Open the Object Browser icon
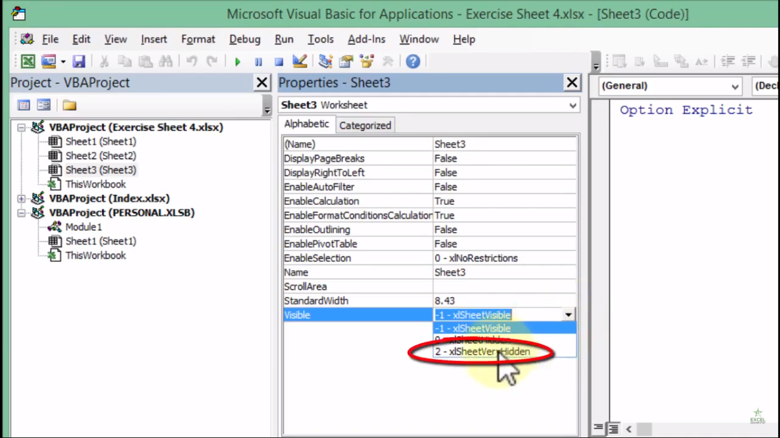780x438 pixels. point(367,61)
